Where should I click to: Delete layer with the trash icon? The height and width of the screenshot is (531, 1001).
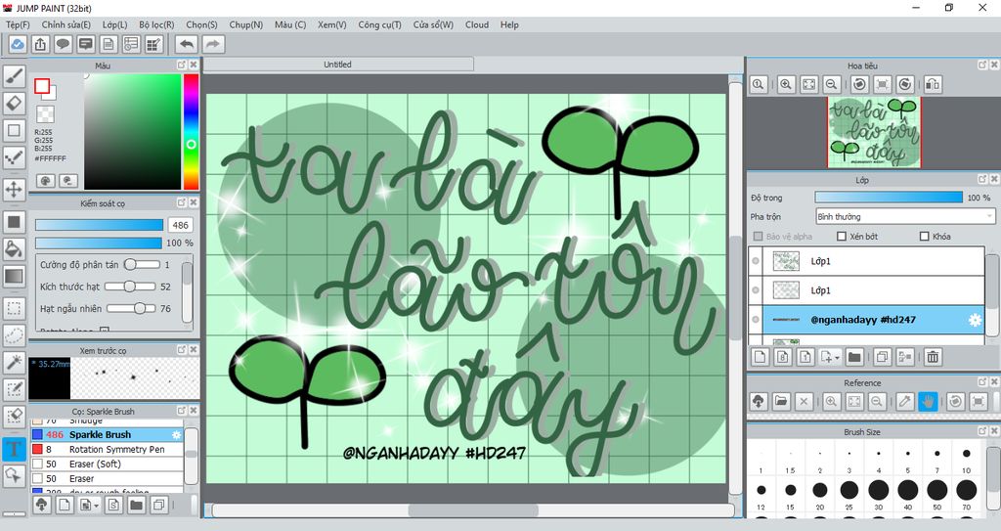click(x=933, y=357)
